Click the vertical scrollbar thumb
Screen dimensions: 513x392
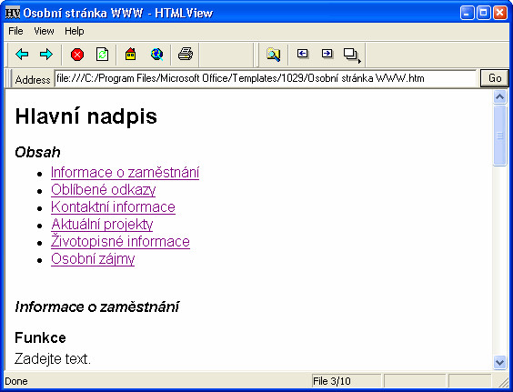[x=499, y=136]
